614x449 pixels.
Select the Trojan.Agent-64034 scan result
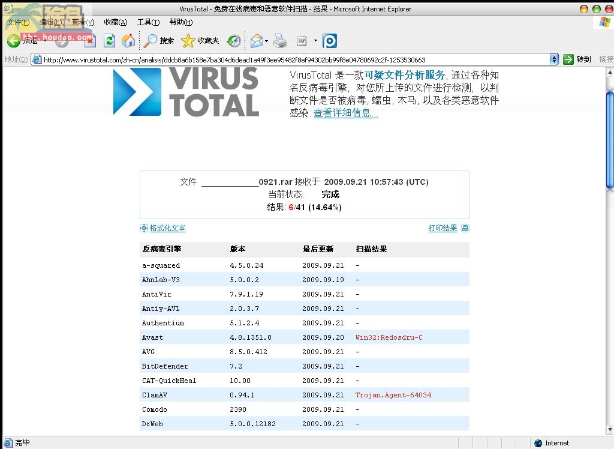pyautogui.click(x=393, y=396)
